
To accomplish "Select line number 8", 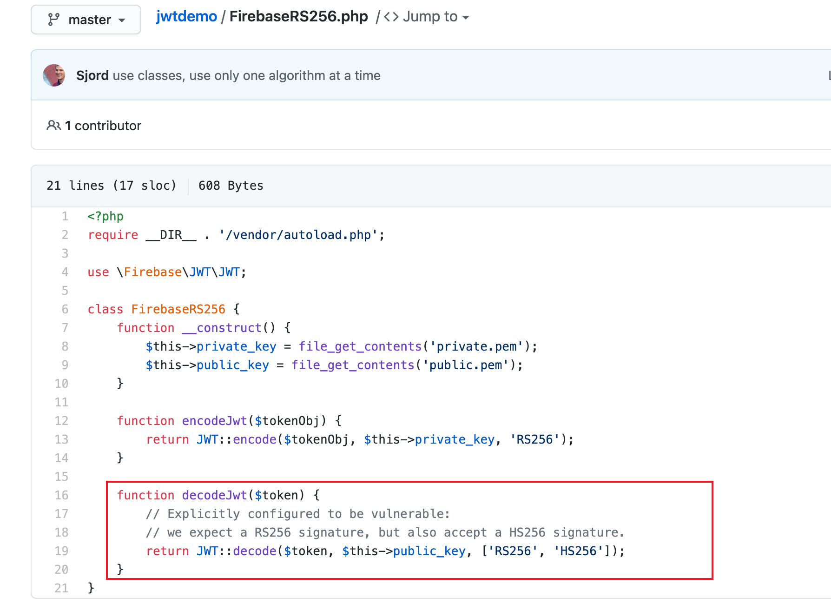I will pos(65,346).
